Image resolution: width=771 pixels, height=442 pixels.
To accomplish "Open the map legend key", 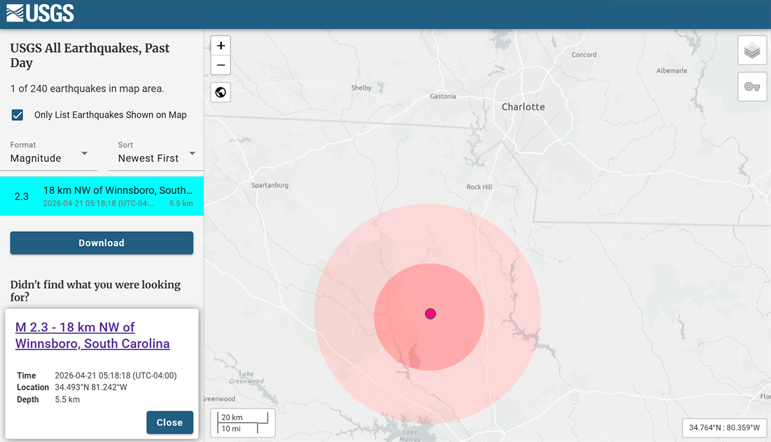I will click(x=752, y=87).
